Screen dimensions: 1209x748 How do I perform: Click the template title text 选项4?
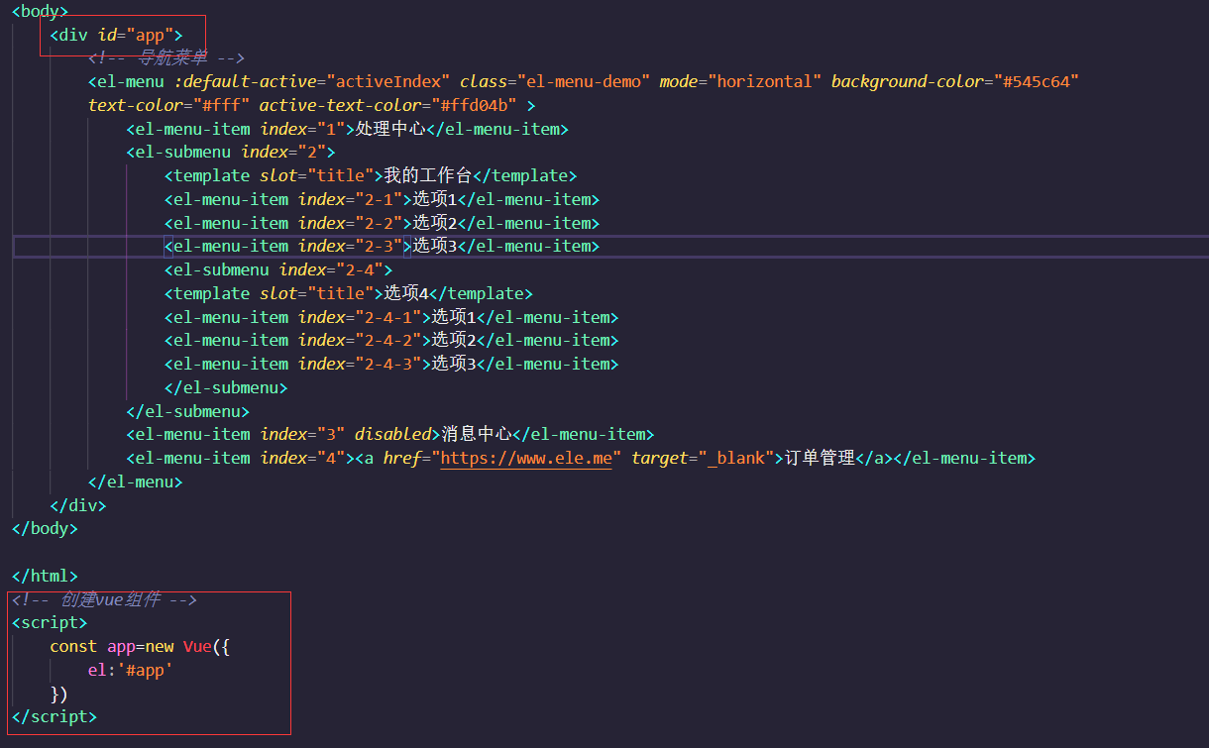(x=408, y=293)
